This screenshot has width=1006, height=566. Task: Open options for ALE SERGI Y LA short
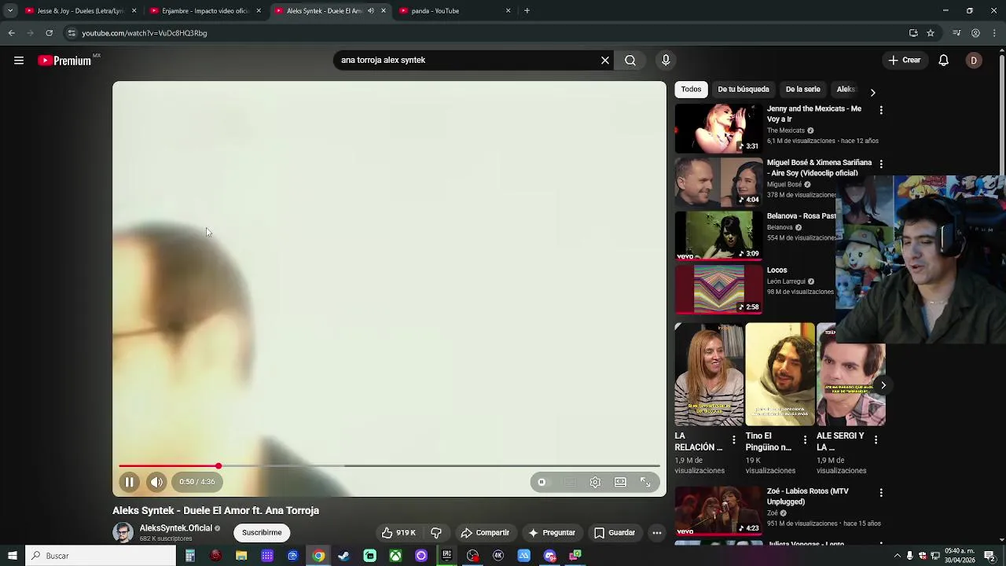pyautogui.click(x=876, y=440)
